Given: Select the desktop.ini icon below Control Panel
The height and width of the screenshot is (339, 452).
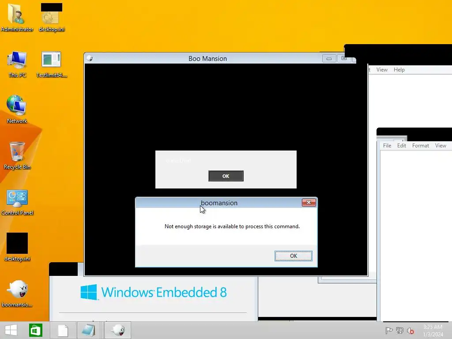Looking at the screenshot, I should (x=17, y=247).
